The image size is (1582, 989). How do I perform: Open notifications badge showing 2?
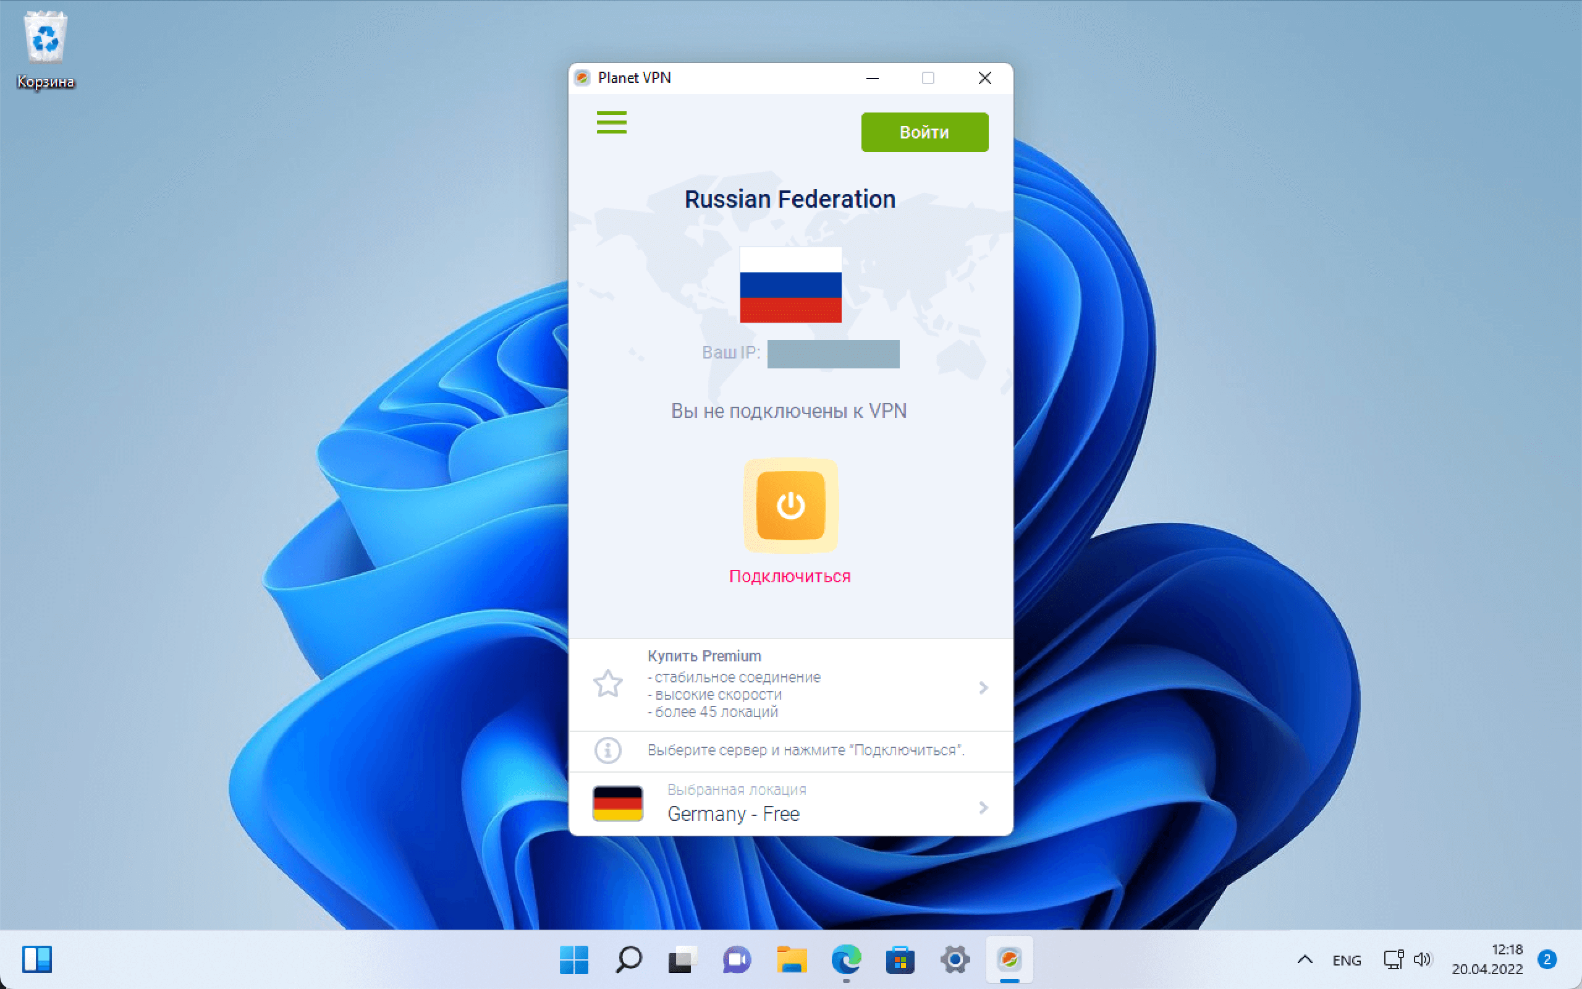[1547, 959]
